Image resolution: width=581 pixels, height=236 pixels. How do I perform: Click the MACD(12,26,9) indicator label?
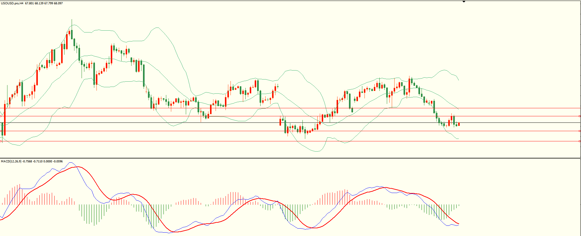coord(11,161)
